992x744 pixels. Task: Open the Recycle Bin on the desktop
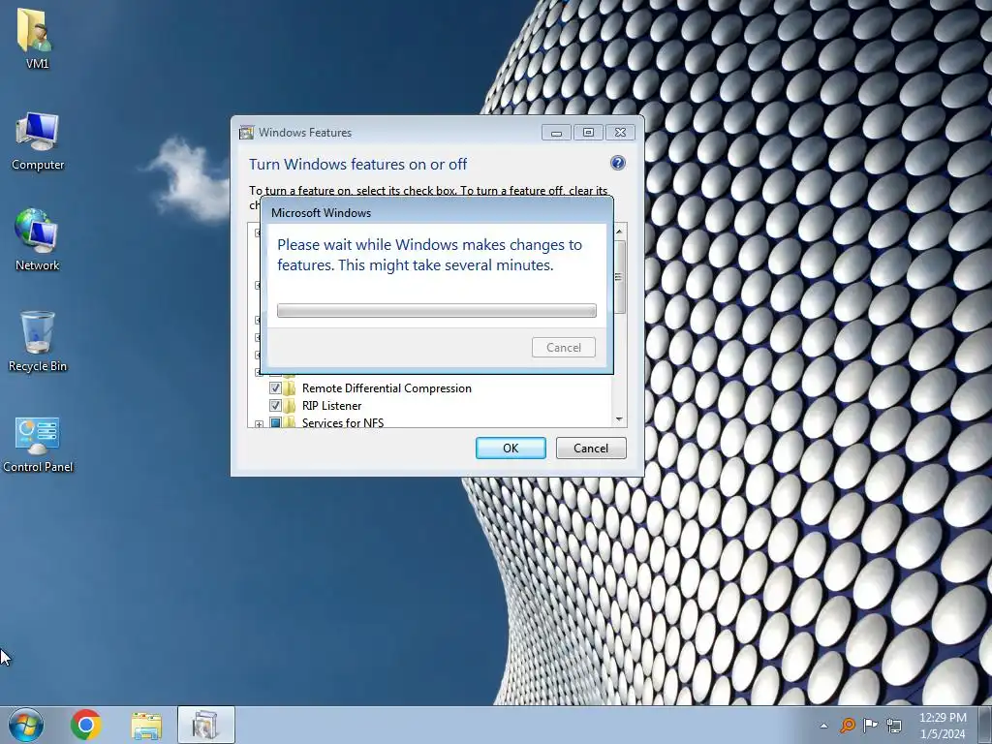pyautogui.click(x=38, y=341)
